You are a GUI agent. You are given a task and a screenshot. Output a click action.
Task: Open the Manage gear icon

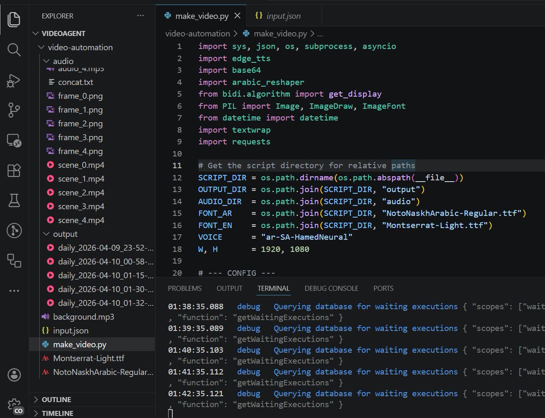click(x=14, y=405)
